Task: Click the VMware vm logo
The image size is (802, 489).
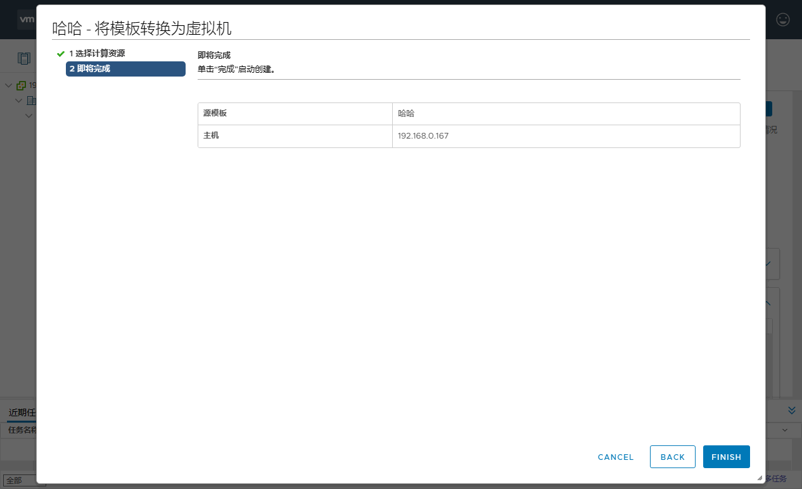Action: pyautogui.click(x=27, y=20)
